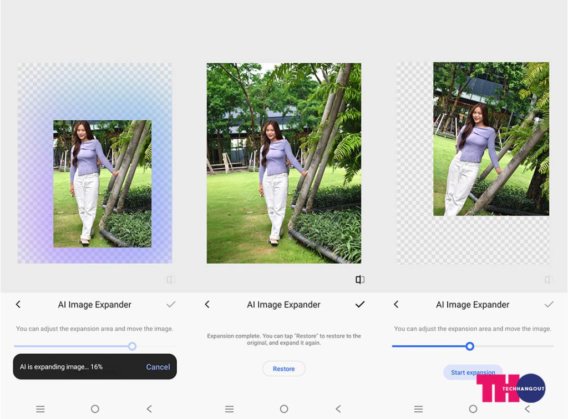Viewport: 568px width, 419px height.
Task: Open recent apps menu icon on the right screen
Action: pyautogui.click(x=418, y=409)
